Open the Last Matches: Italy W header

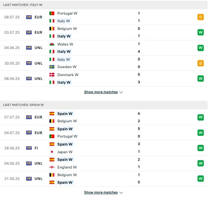pos(104,5)
